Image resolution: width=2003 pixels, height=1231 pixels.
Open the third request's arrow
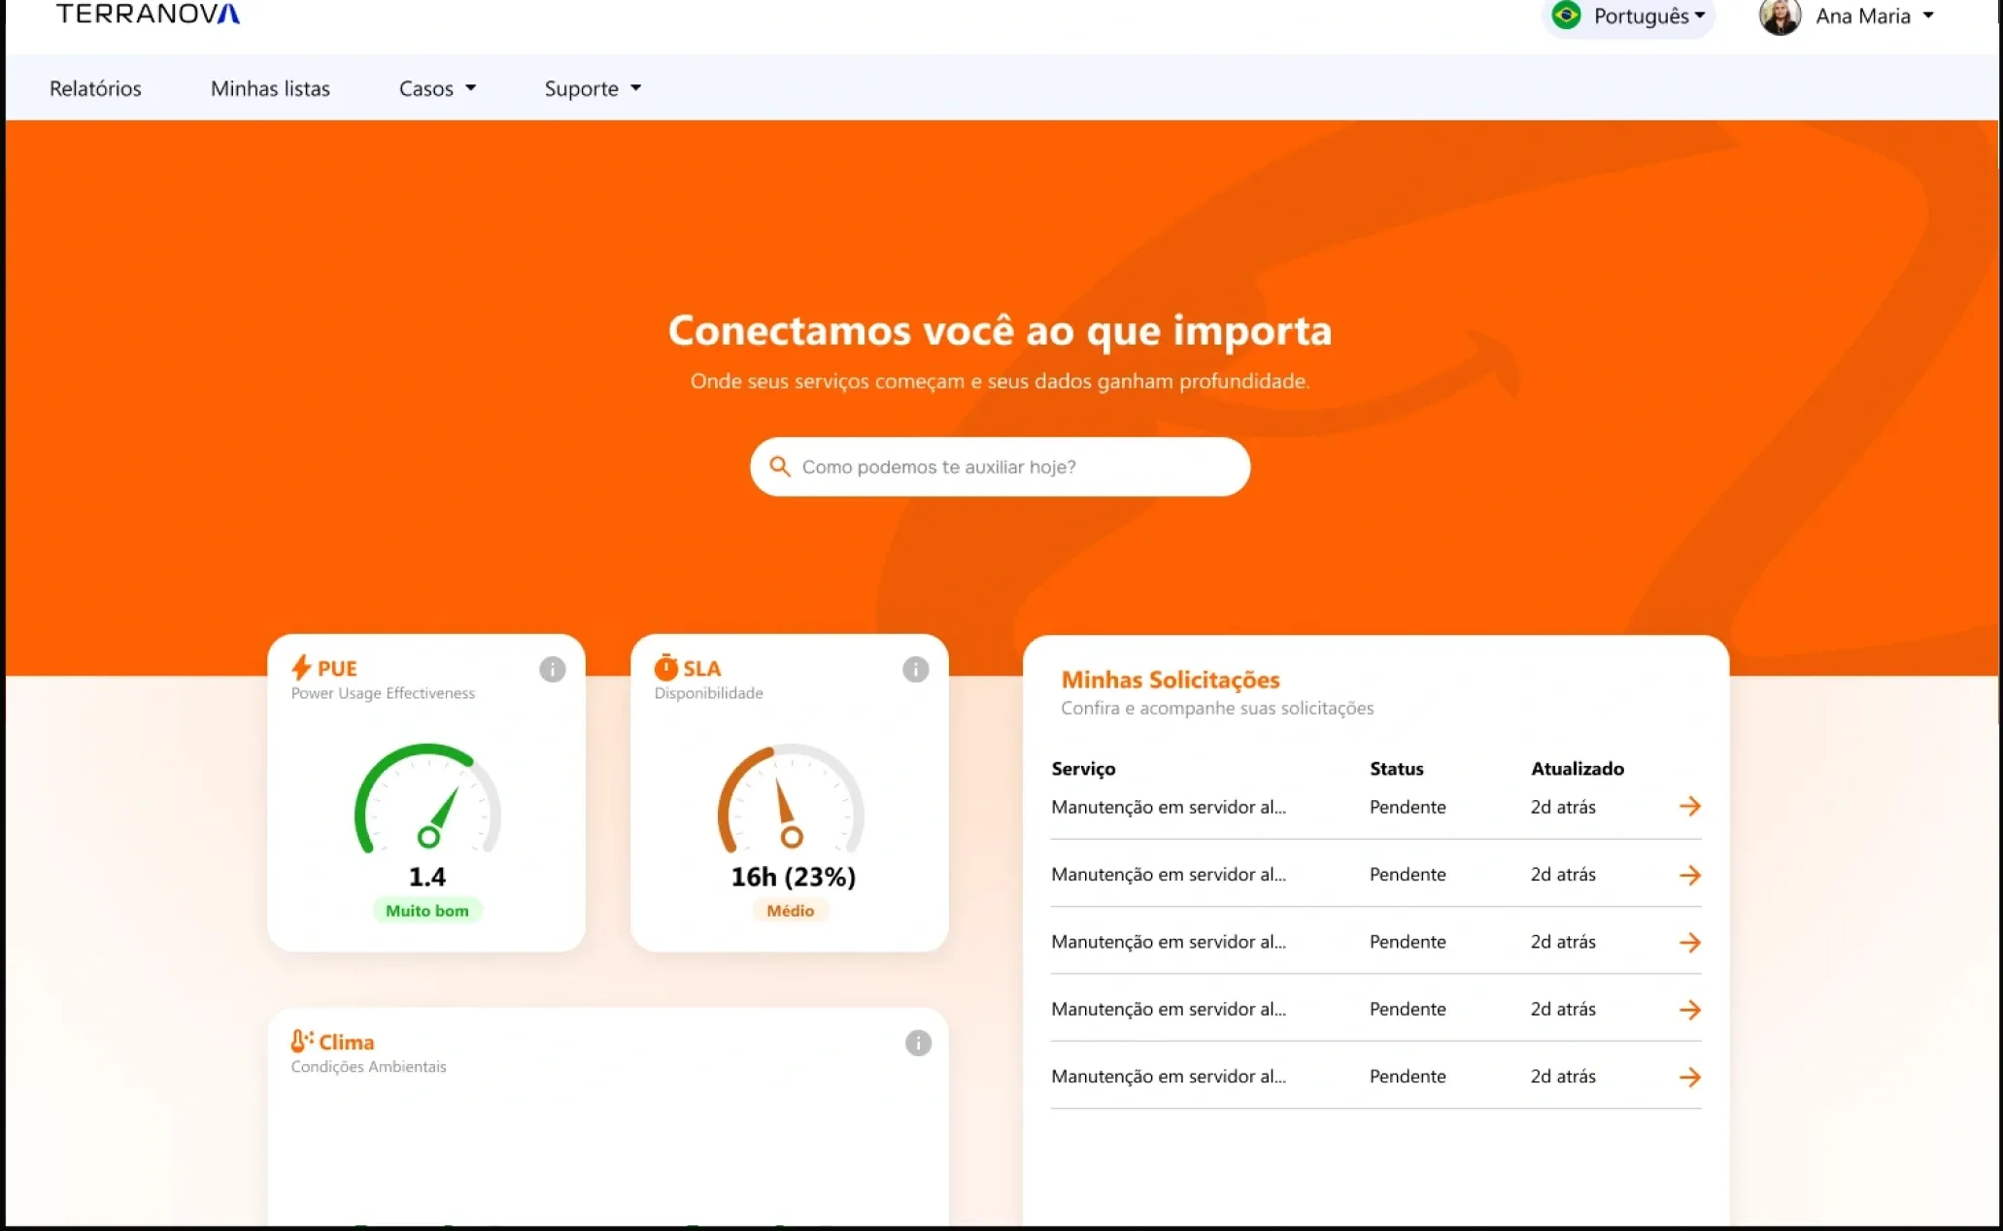1690,942
